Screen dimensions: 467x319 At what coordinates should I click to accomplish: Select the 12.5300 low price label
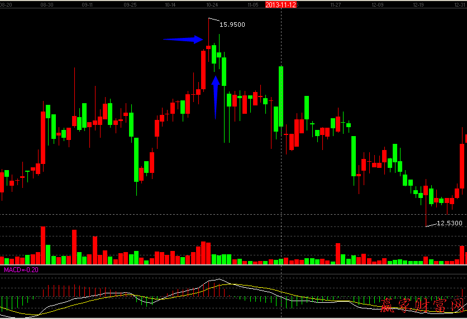pos(449,223)
